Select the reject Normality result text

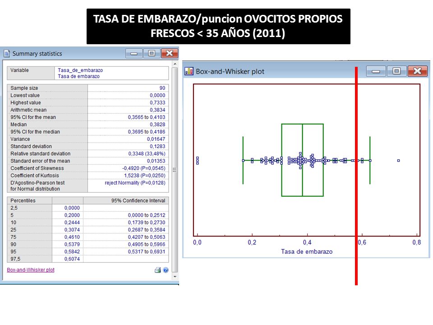tap(135, 183)
